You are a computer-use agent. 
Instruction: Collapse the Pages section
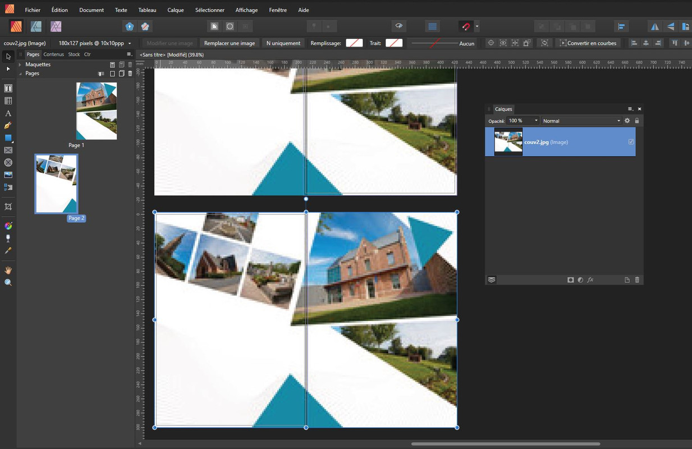20,74
